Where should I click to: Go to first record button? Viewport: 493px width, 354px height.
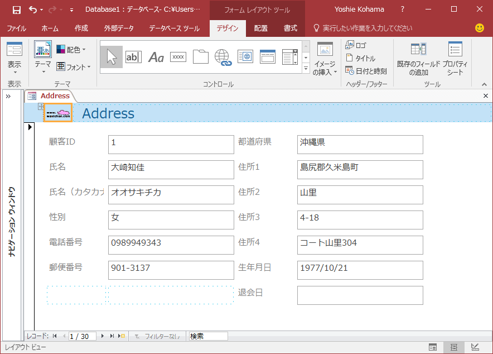[55, 336]
